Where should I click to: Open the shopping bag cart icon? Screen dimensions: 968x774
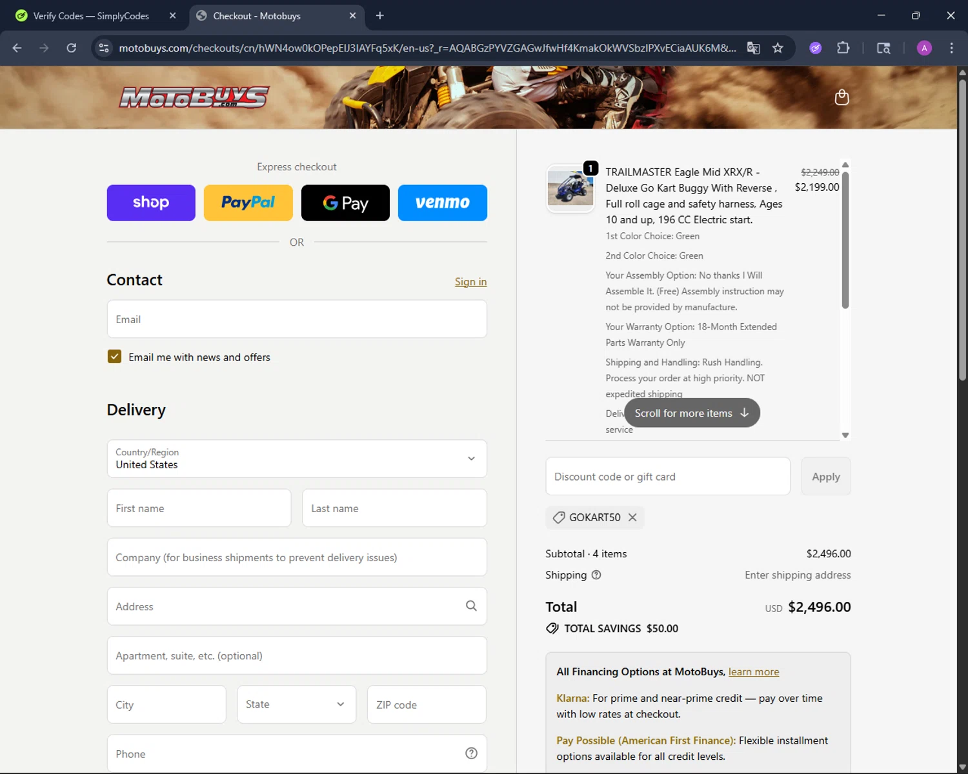[842, 97]
